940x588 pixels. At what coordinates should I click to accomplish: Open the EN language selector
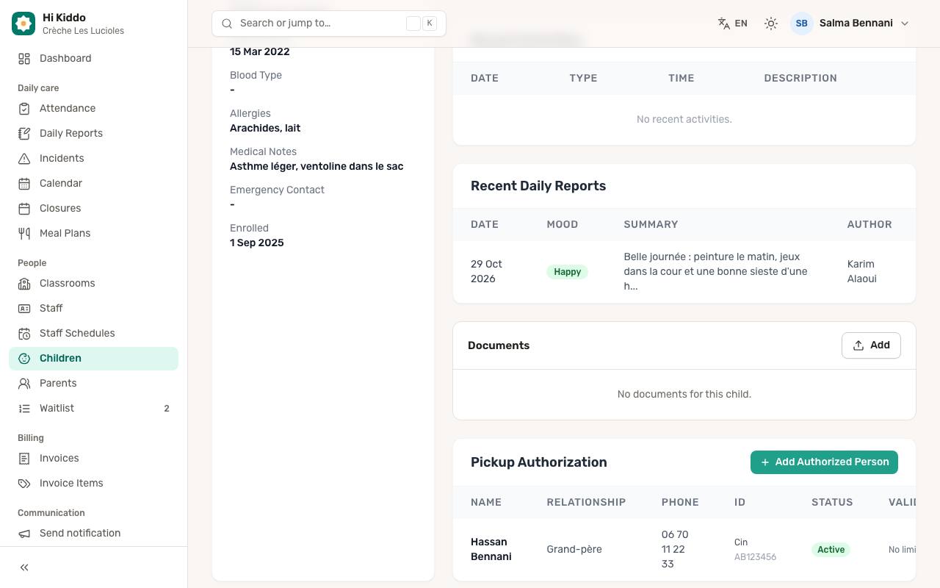(733, 24)
